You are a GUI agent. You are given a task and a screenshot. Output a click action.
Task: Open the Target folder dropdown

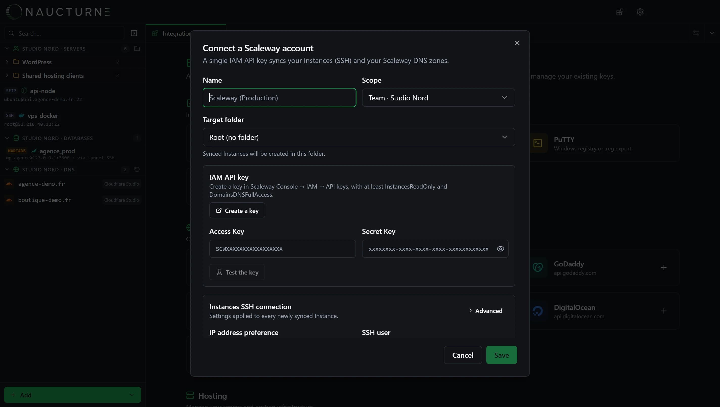(x=358, y=137)
